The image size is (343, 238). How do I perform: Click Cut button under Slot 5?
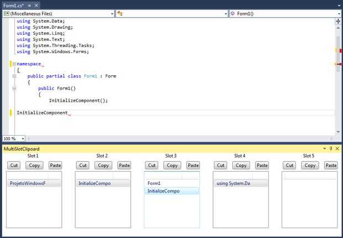(289, 165)
